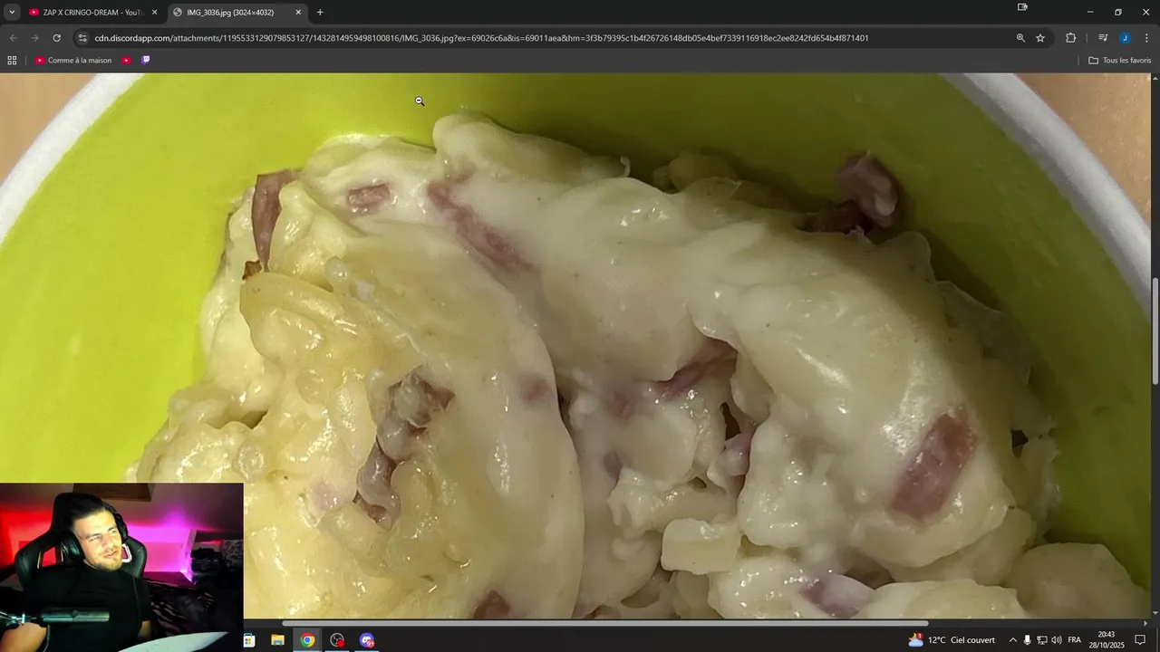The image size is (1160, 652).
Task: Expand hidden system tray icons chevron
Action: point(1012,640)
